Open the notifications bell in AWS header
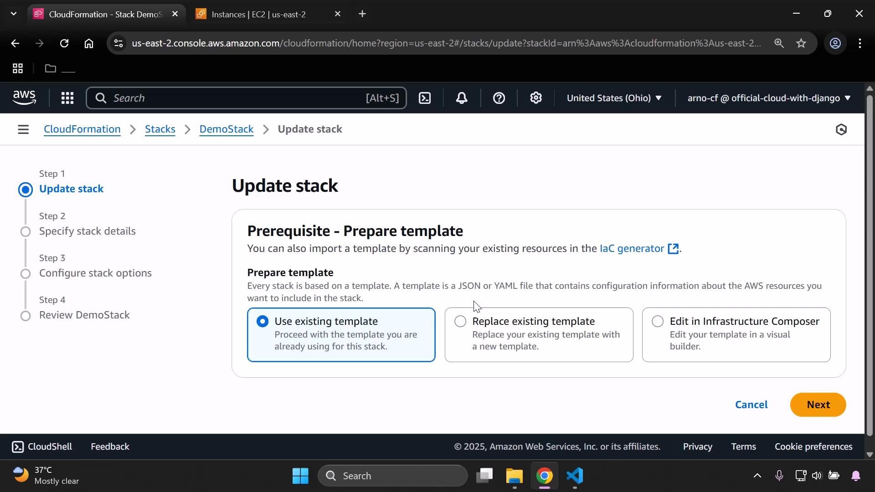875x492 pixels. (462, 98)
